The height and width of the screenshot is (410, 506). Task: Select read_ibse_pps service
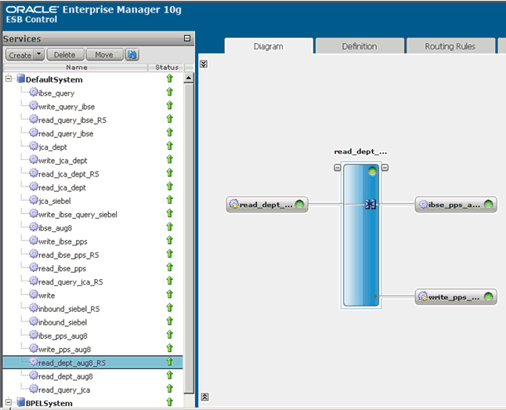coord(62,269)
